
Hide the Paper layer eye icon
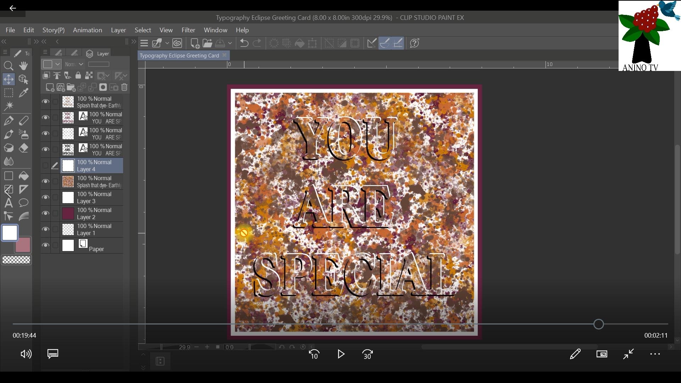(x=45, y=245)
